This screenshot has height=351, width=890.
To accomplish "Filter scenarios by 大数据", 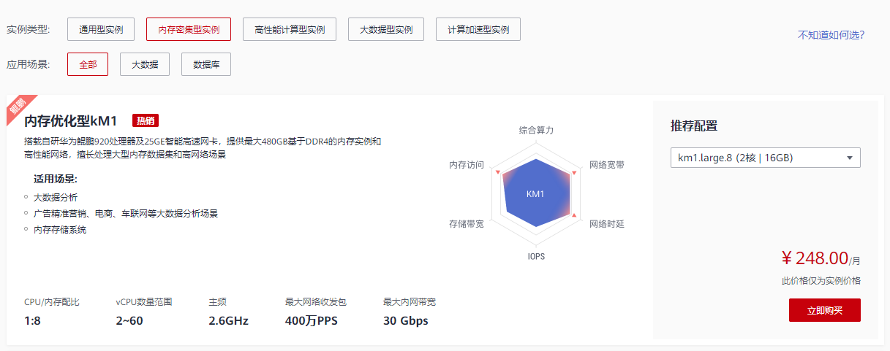I will point(145,64).
